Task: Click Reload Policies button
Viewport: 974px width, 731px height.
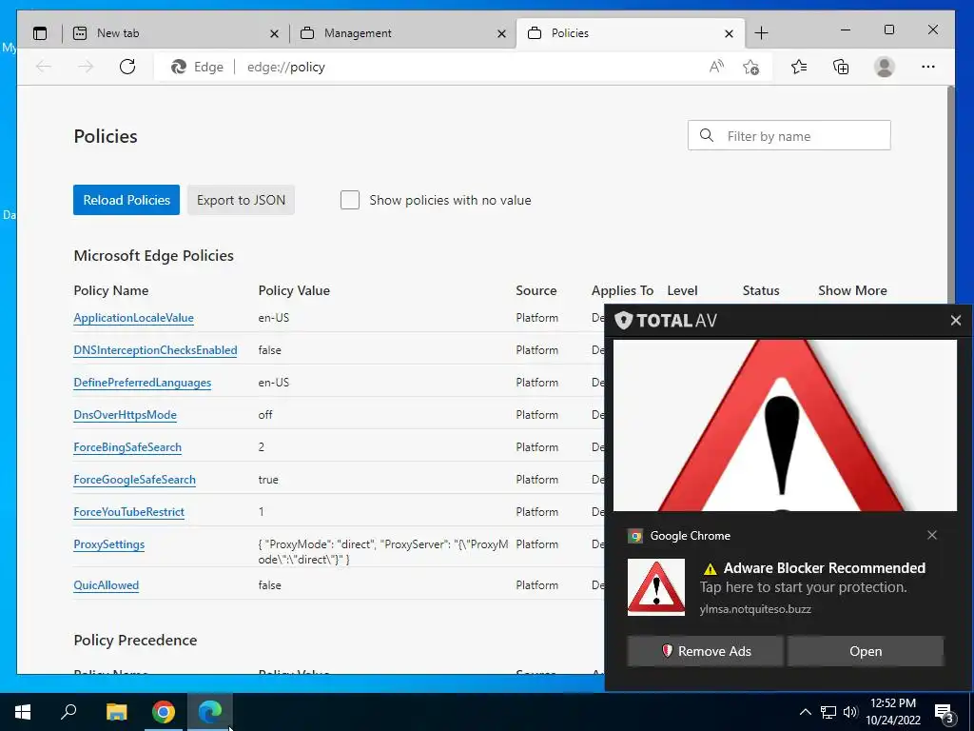Action: (127, 200)
